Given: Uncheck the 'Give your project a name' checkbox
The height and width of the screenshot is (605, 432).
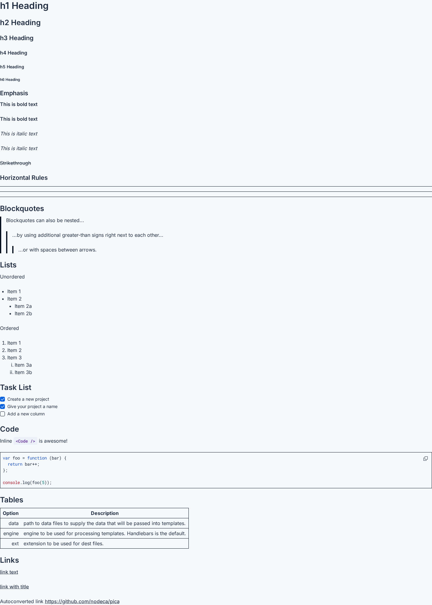Looking at the screenshot, I should [2, 406].
